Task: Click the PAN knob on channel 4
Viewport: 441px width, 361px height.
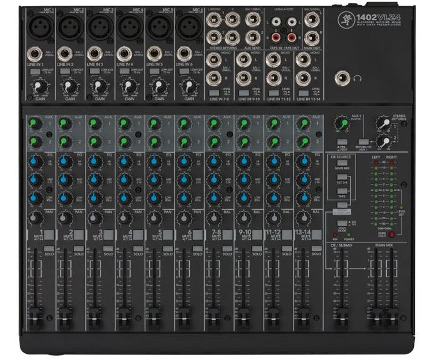Action: click(x=124, y=218)
